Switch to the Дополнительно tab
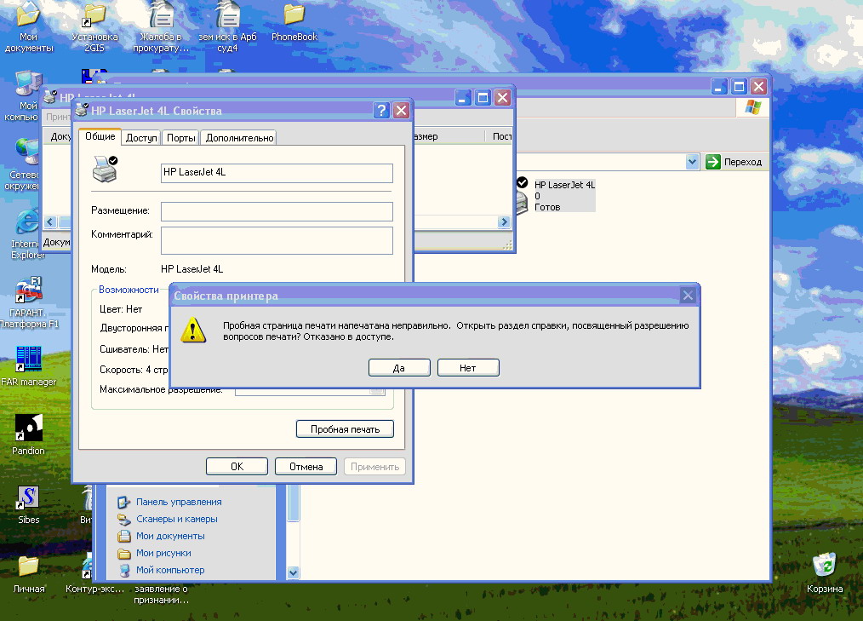 (x=239, y=138)
